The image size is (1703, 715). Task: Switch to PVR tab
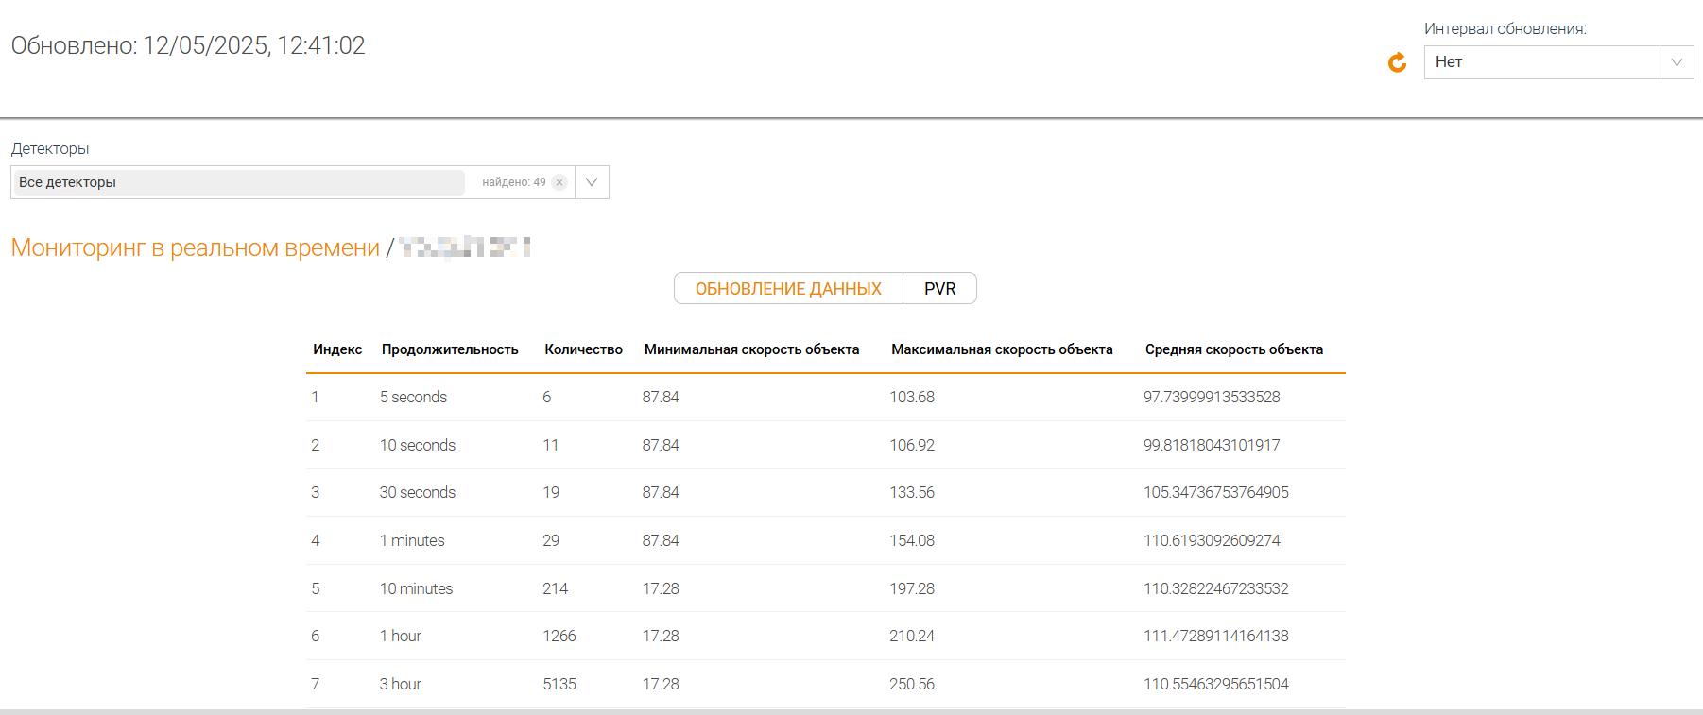(939, 288)
